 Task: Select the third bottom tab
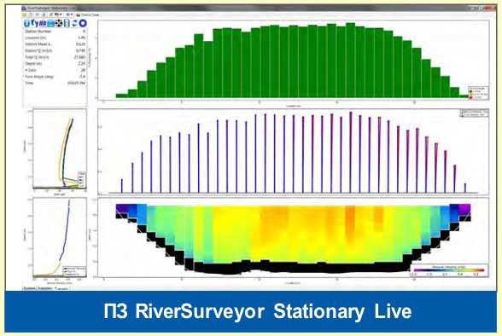point(61,288)
